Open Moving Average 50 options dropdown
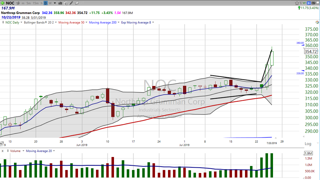Screen dimensions: 320x180 pos(86,23)
